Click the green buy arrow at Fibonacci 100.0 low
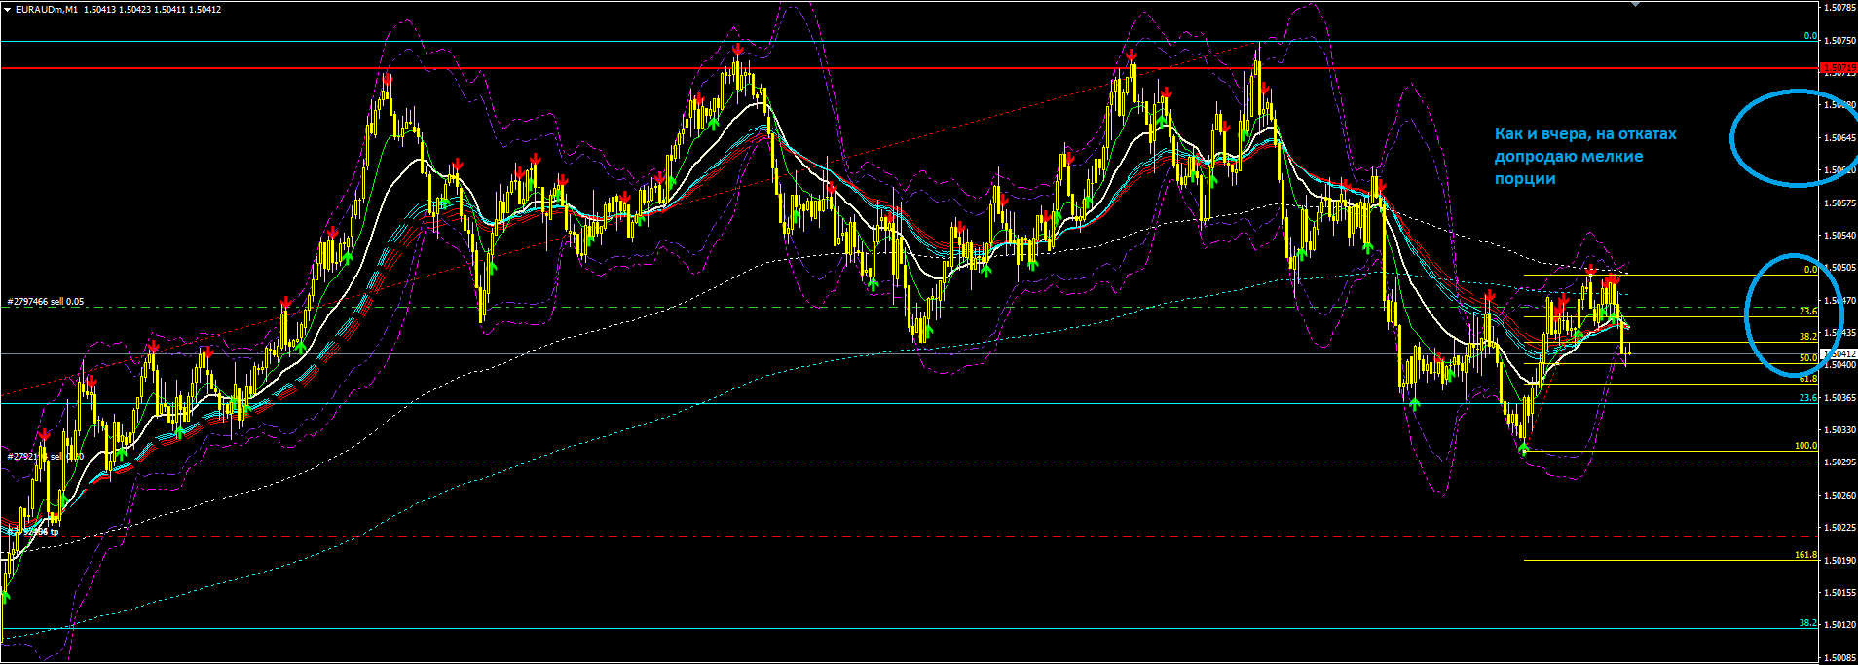This screenshot has width=1858, height=665. [1524, 448]
